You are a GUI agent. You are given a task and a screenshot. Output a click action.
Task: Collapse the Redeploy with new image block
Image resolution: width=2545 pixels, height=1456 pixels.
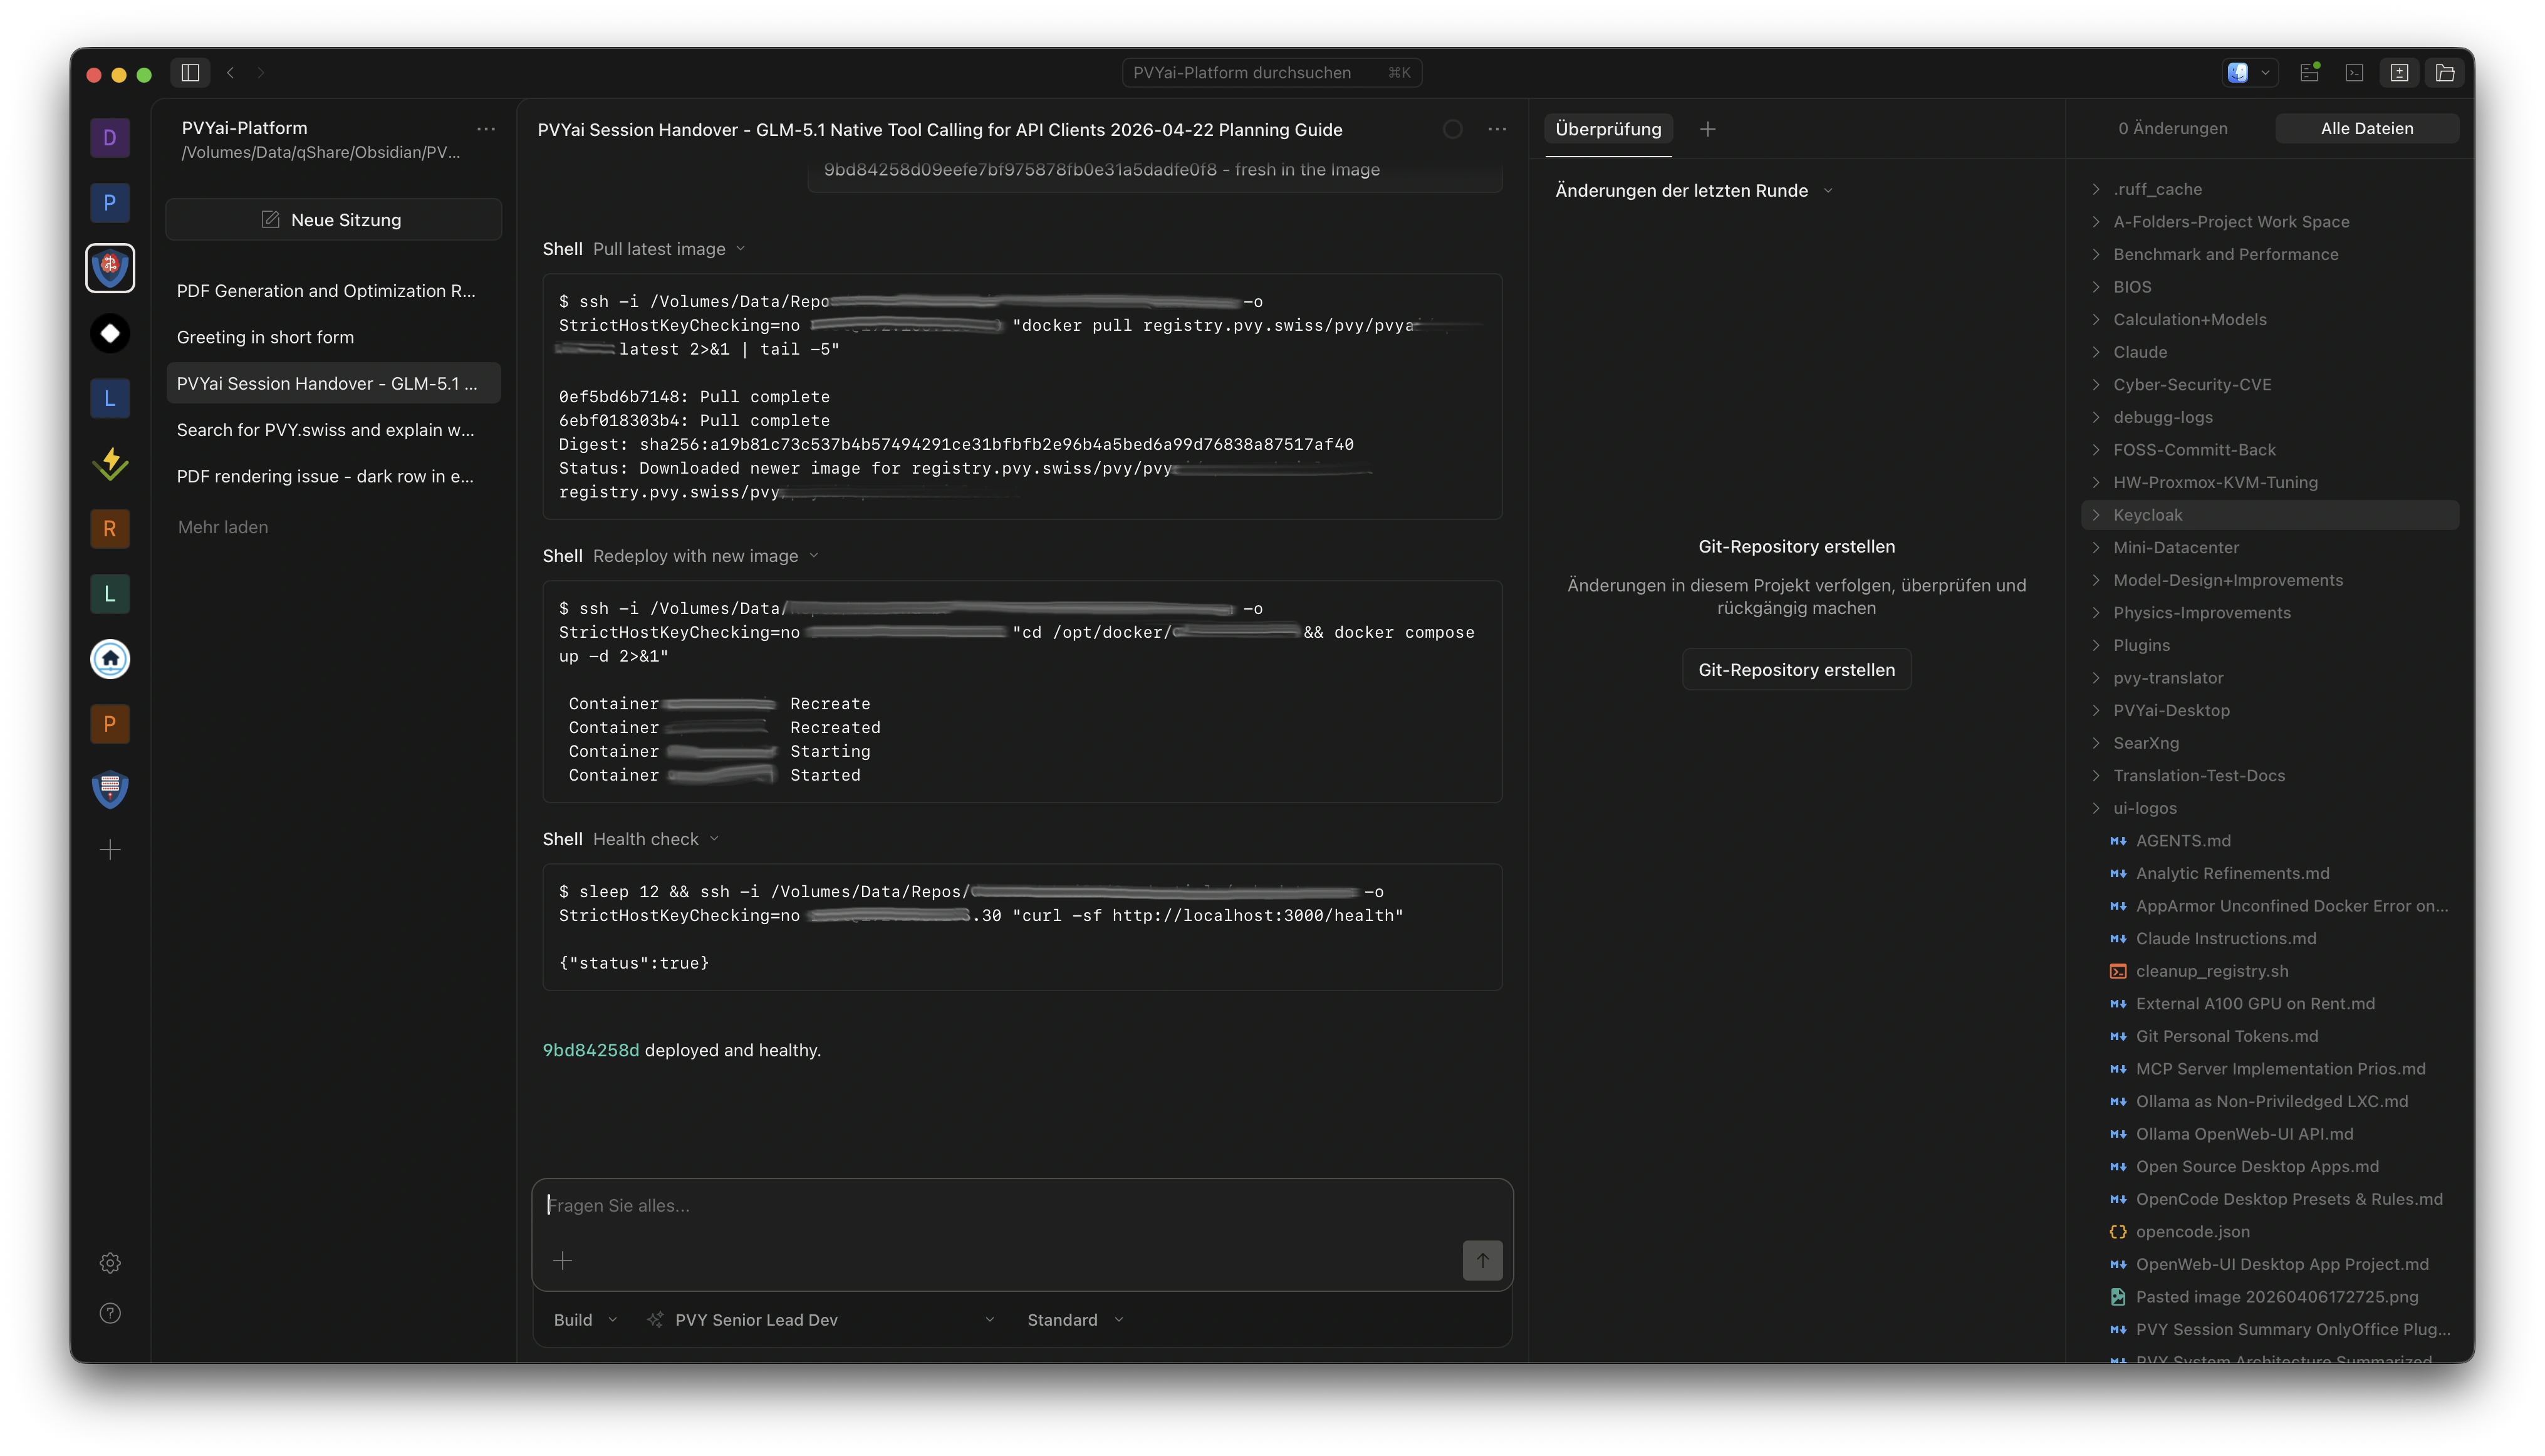tap(681, 555)
